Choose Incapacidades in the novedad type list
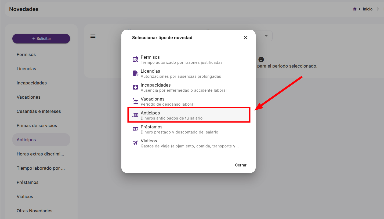Screen dimensions: 384x219 pos(189,87)
